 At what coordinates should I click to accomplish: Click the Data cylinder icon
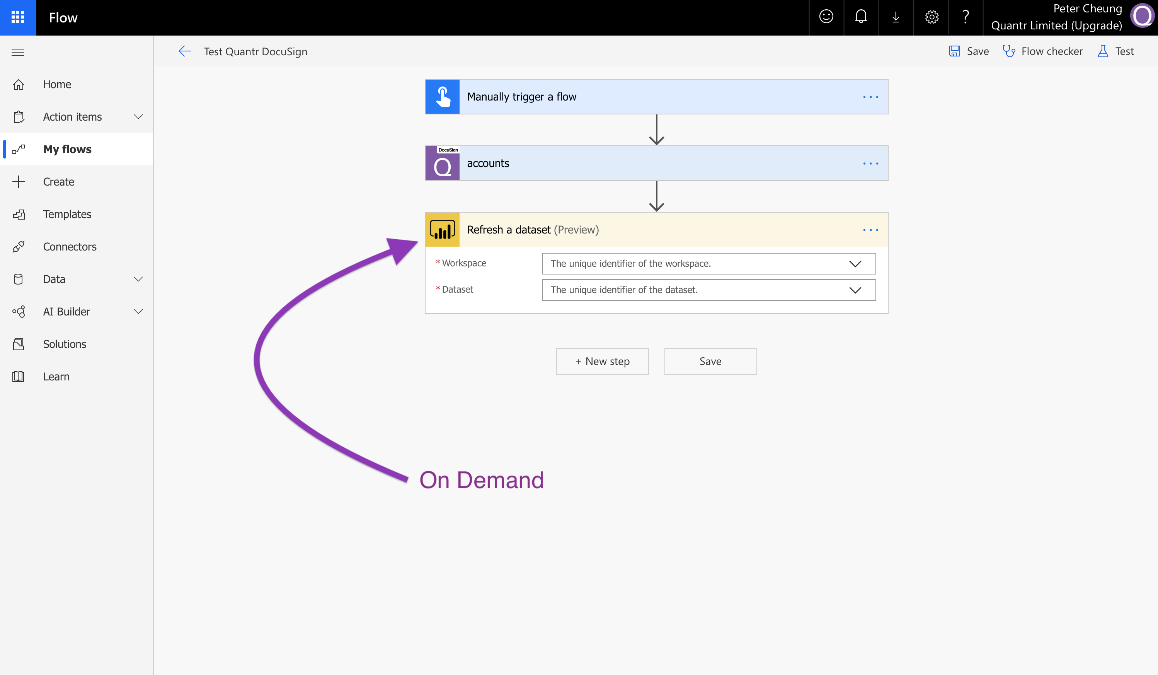coord(19,279)
